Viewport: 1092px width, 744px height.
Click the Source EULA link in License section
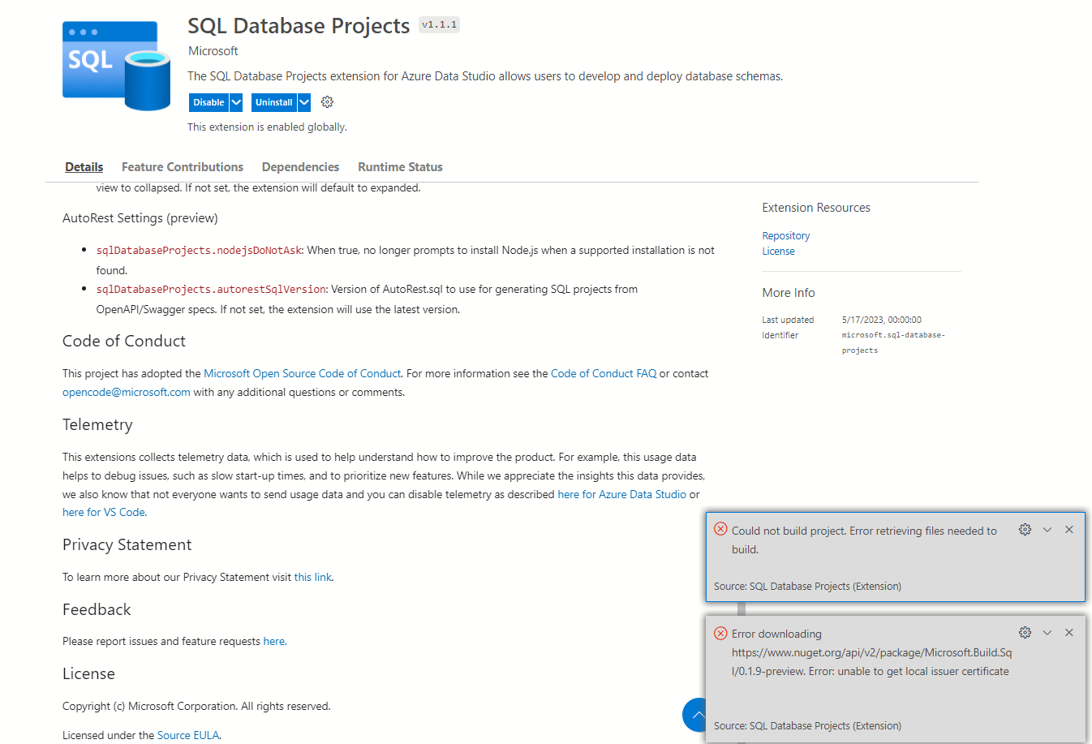(188, 734)
